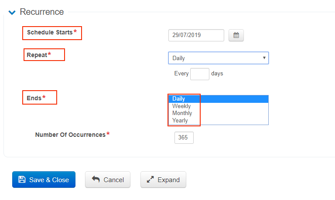Choose Monthly from the options list
335x200 pixels.
pyautogui.click(x=182, y=113)
